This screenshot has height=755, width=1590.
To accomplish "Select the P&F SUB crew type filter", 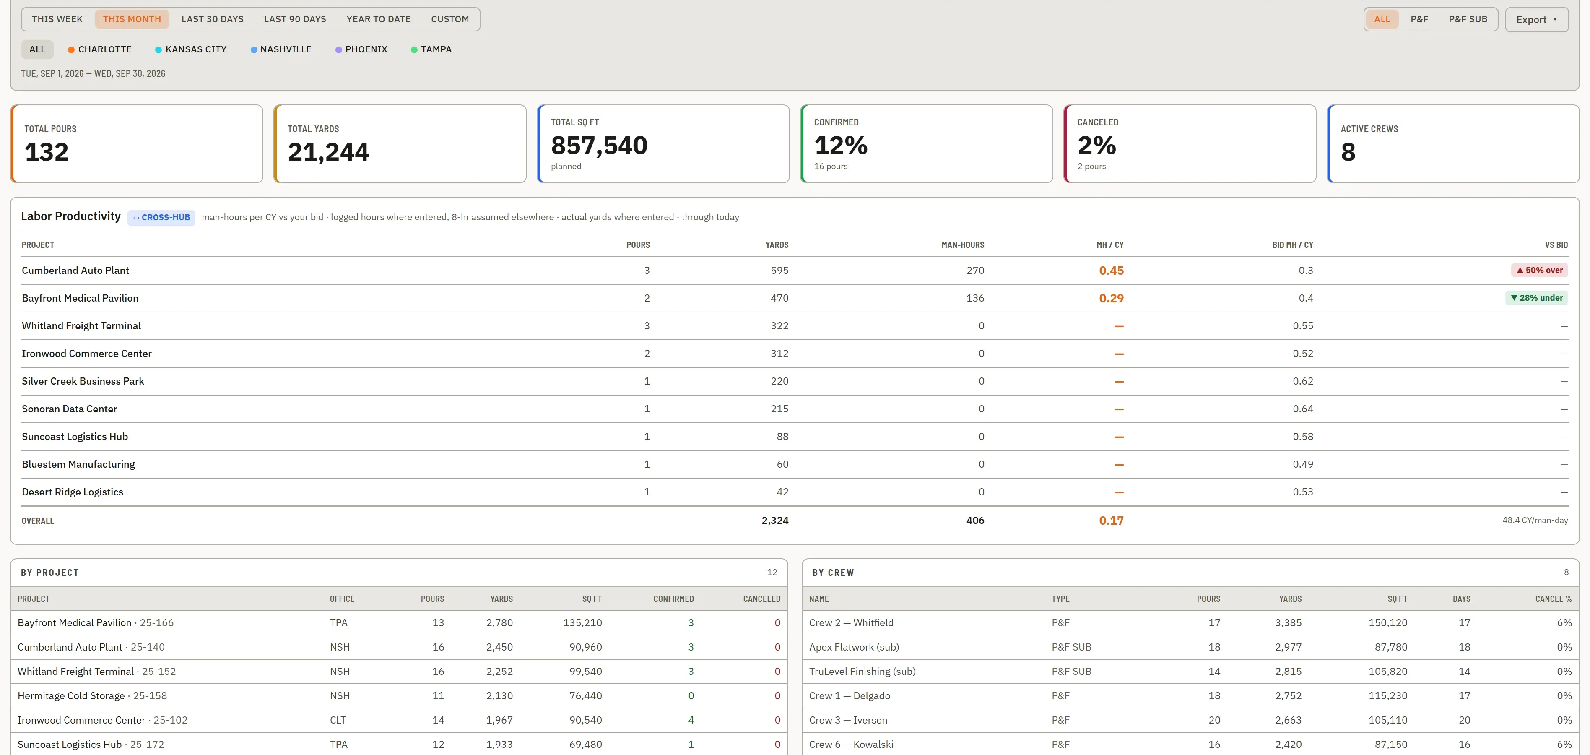I will [x=1468, y=19].
